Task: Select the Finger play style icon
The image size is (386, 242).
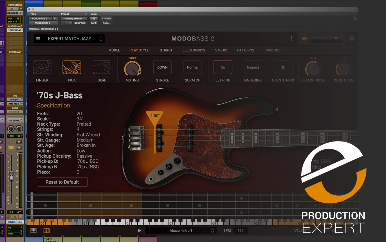Action: pos(42,68)
